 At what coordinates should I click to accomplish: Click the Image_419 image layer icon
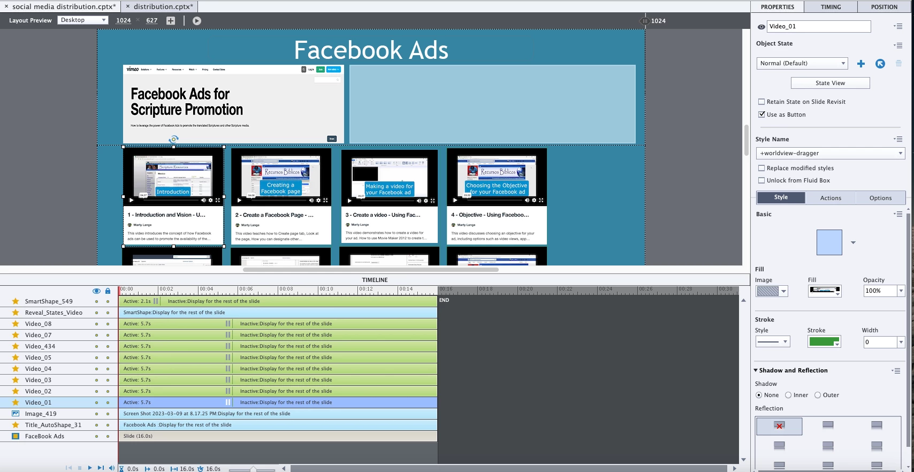coord(16,414)
